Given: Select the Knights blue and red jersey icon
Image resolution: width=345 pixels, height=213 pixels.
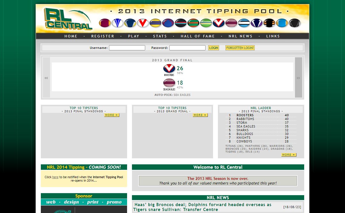Looking at the screenshot, I should point(168,23).
